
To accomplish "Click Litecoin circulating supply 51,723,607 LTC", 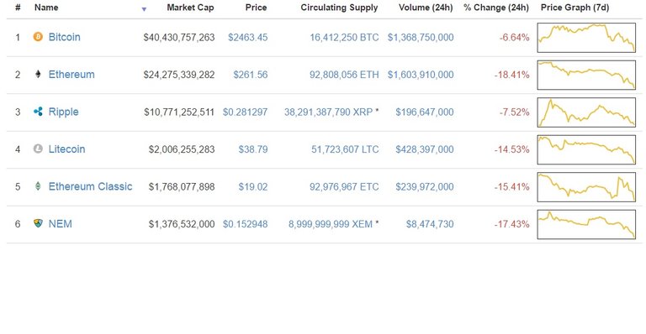I will coord(345,149).
